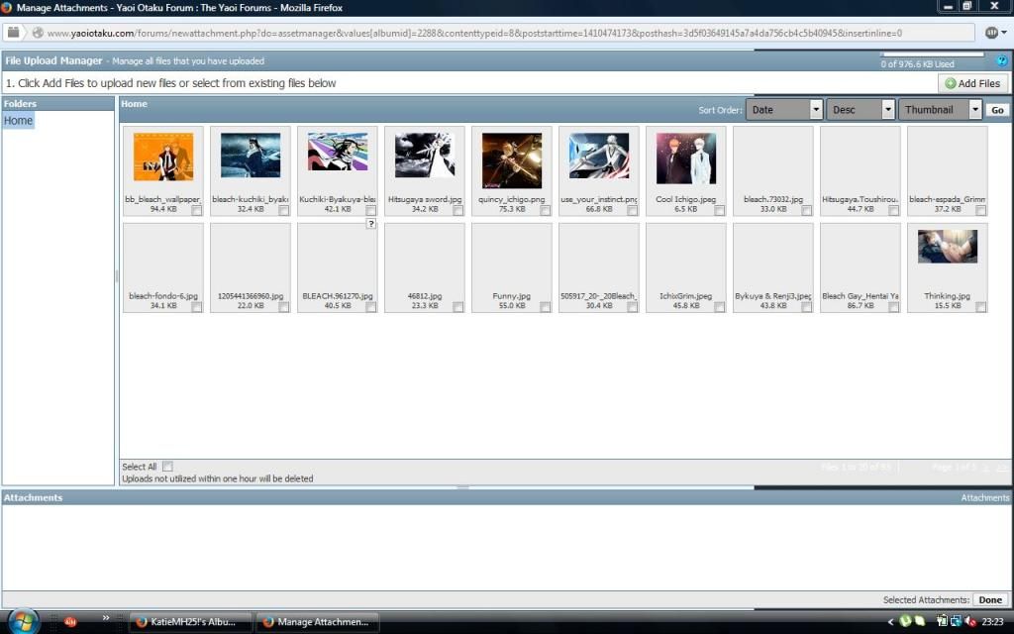Click the site identity globe icon

[x=38, y=33]
